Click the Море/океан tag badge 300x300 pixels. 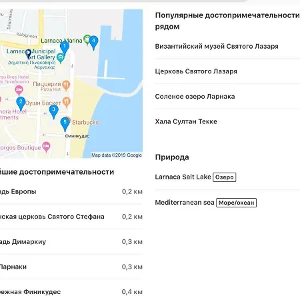(236, 203)
